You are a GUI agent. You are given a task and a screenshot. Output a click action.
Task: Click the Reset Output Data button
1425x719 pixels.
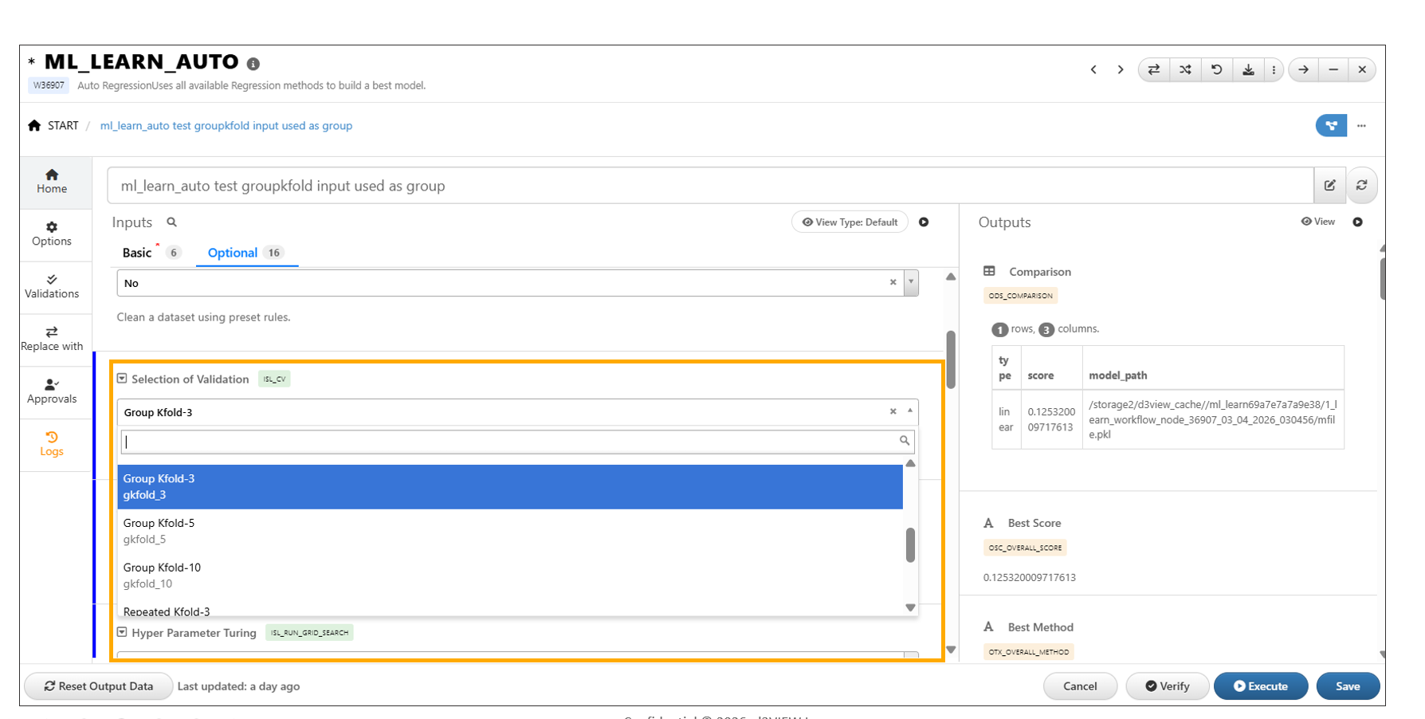98,686
